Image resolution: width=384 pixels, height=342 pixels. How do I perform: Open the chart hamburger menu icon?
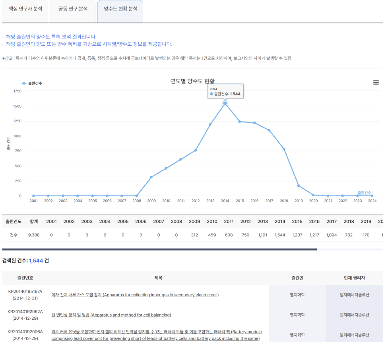[x=376, y=83]
